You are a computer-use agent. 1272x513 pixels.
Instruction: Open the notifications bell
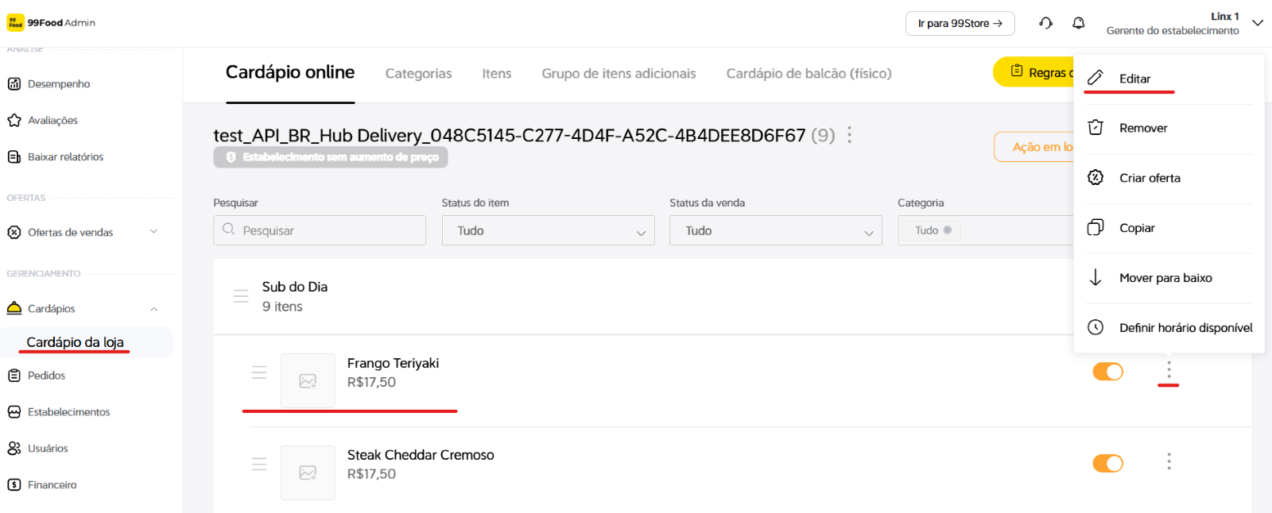click(x=1078, y=23)
